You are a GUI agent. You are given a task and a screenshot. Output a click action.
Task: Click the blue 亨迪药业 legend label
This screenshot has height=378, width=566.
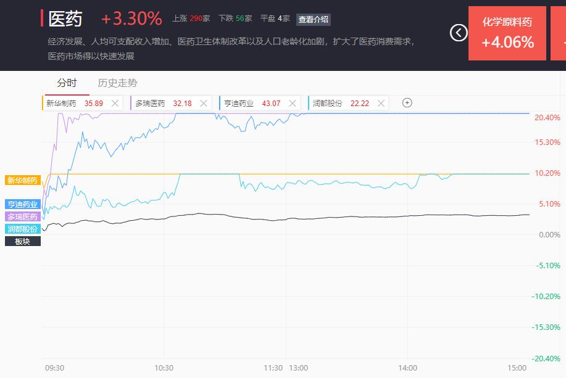(x=23, y=204)
